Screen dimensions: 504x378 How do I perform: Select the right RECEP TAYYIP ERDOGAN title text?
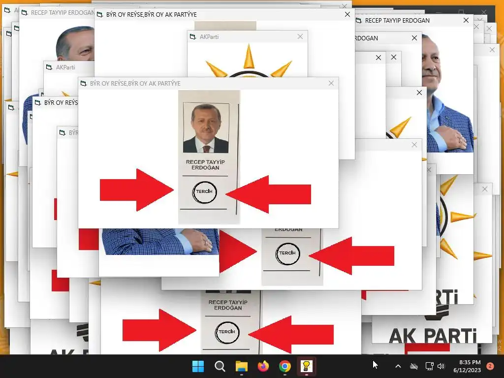[x=397, y=21]
